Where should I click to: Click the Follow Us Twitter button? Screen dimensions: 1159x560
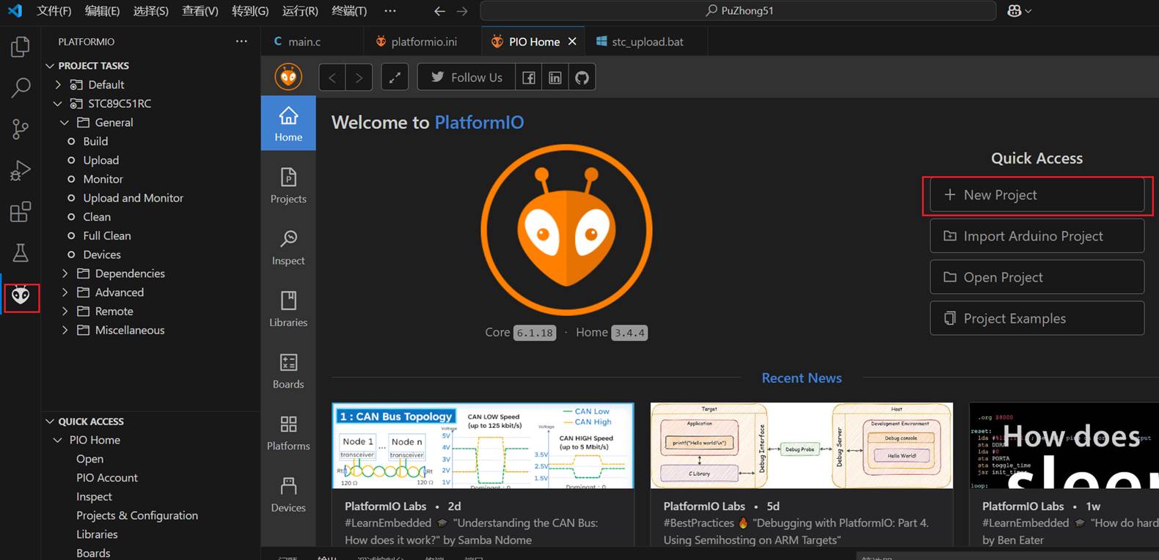[467, 78]
